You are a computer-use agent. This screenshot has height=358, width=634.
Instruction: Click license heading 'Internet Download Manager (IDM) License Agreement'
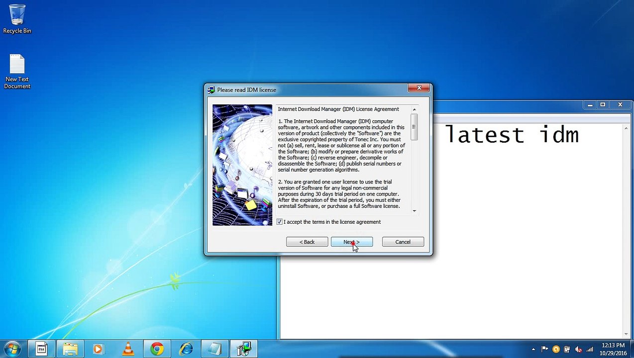pos(338,109)
